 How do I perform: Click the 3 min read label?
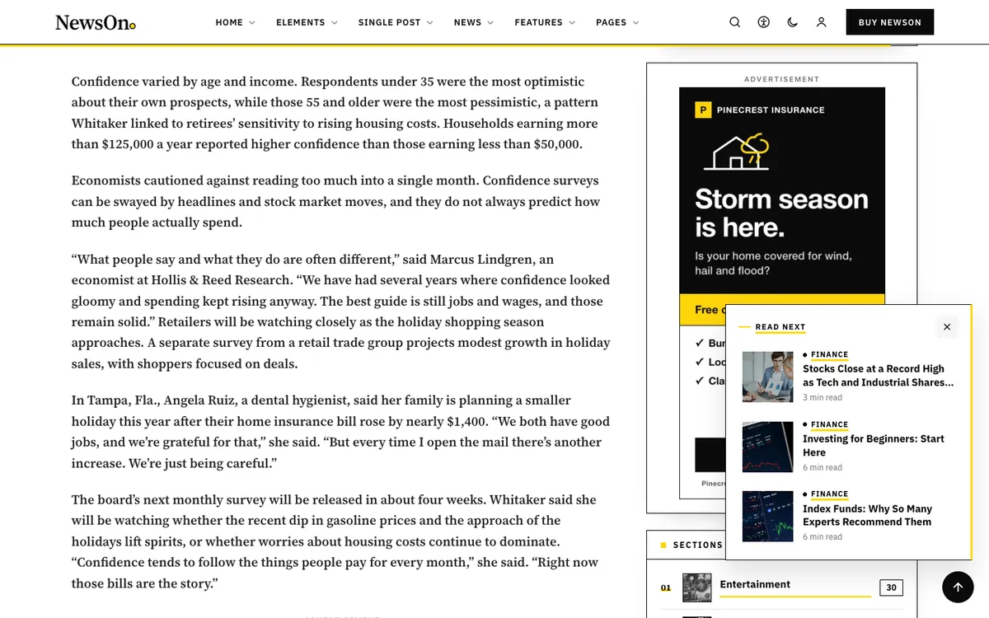(x=823, y=397)
